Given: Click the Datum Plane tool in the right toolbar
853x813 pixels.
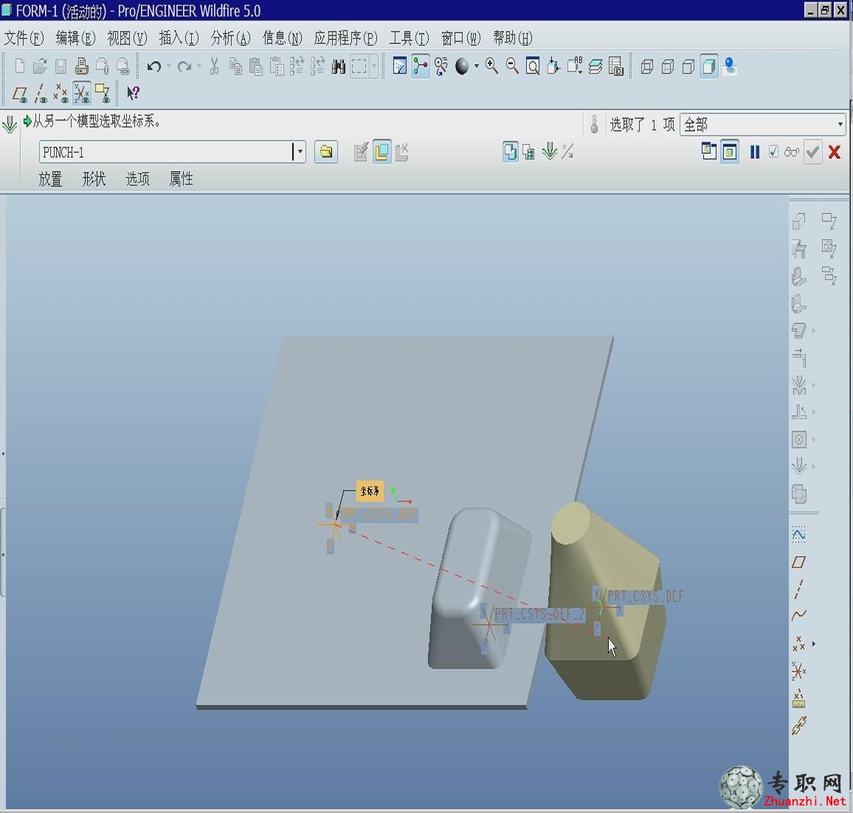Looking at the screenshot, I should (798, 561).
